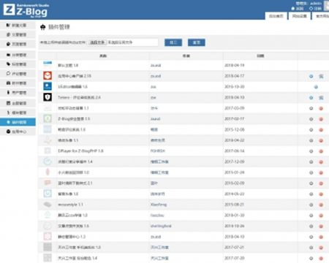Click the grey mouse icon of mousestyle
The height and width of the screenshot is (263, 329).
[48, 205]
